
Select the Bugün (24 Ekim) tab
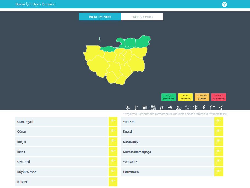[100, 17]
